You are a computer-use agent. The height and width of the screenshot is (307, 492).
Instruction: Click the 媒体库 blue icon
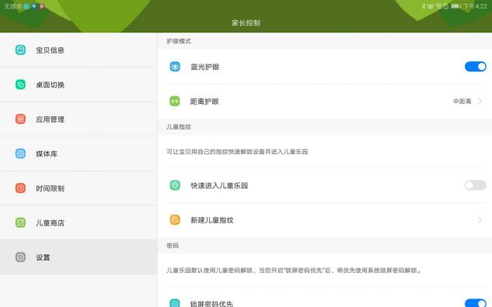(20, 153)
